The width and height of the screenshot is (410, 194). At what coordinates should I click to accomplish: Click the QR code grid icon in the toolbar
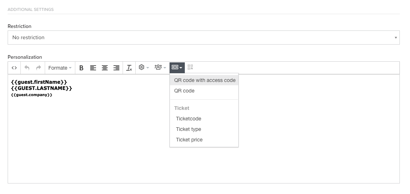(190, 67)
